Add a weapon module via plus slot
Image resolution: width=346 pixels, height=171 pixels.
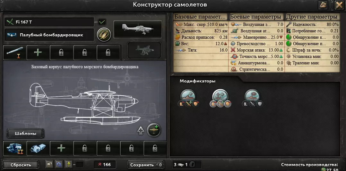point(38,53)
